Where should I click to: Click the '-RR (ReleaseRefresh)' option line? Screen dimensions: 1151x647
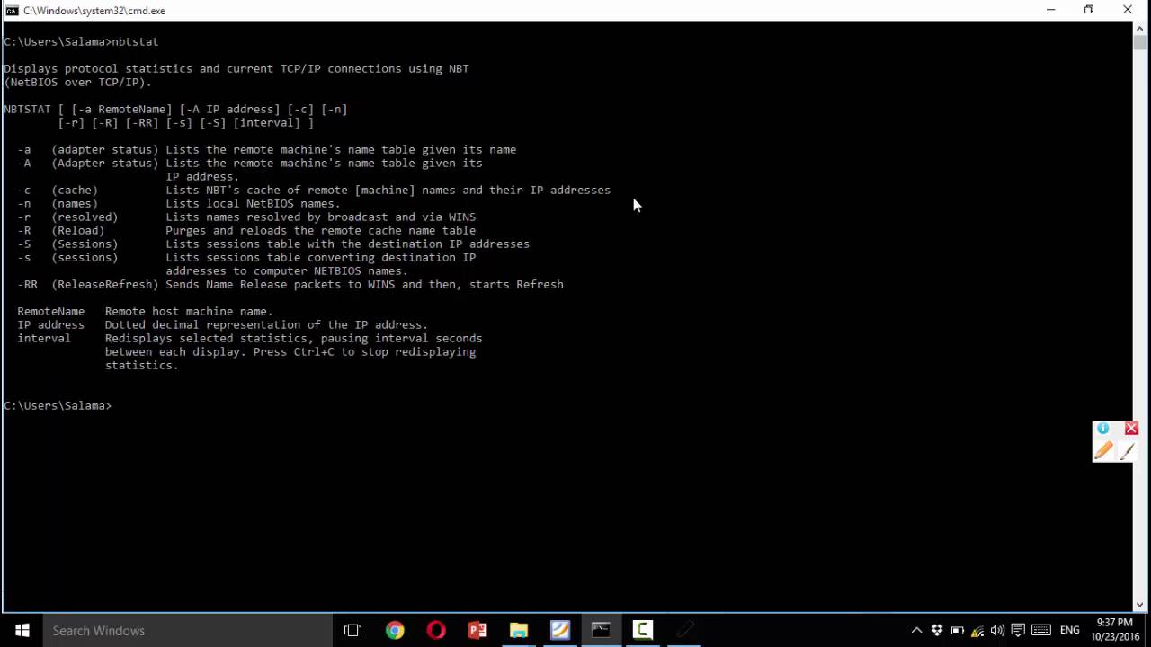290,284
